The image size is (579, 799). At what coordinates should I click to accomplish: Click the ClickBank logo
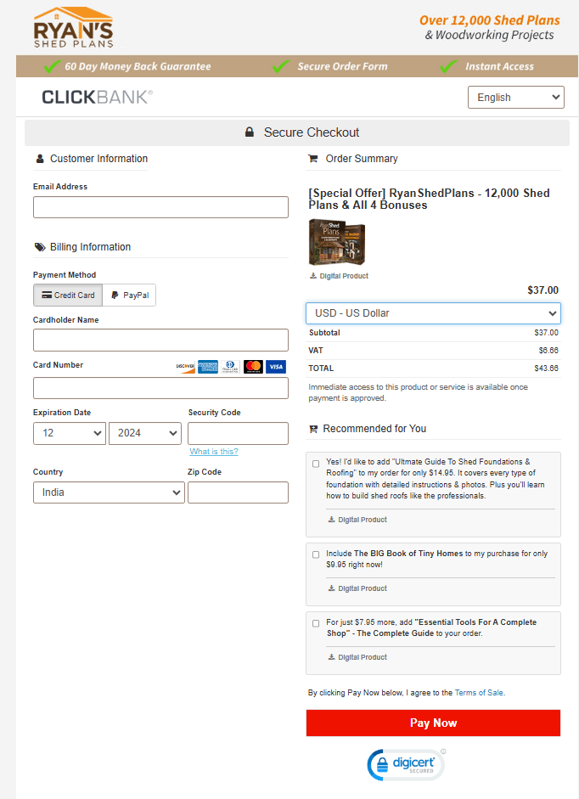[x=96, y=97]
